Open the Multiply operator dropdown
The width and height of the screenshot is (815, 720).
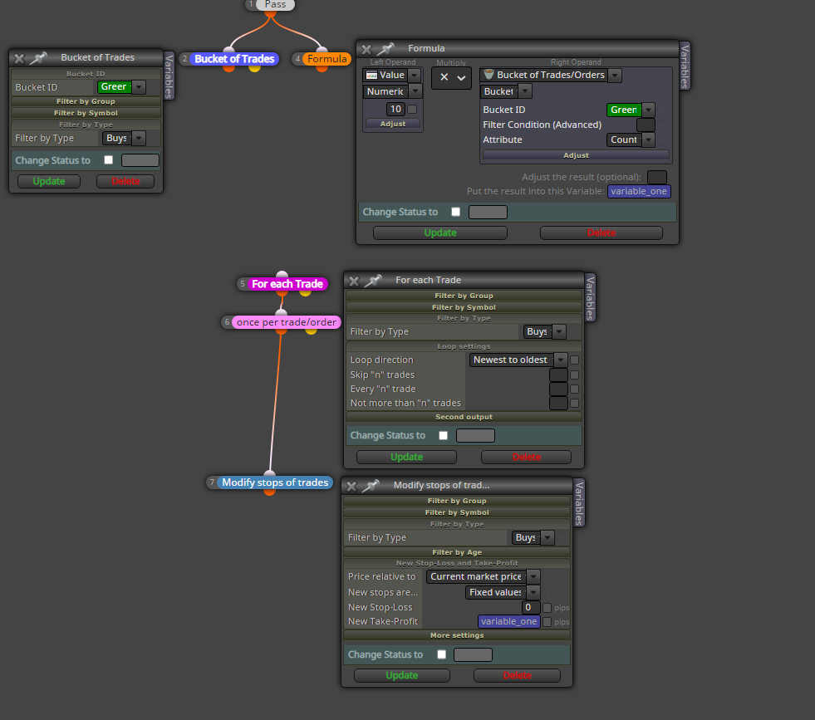coord(451,77)
